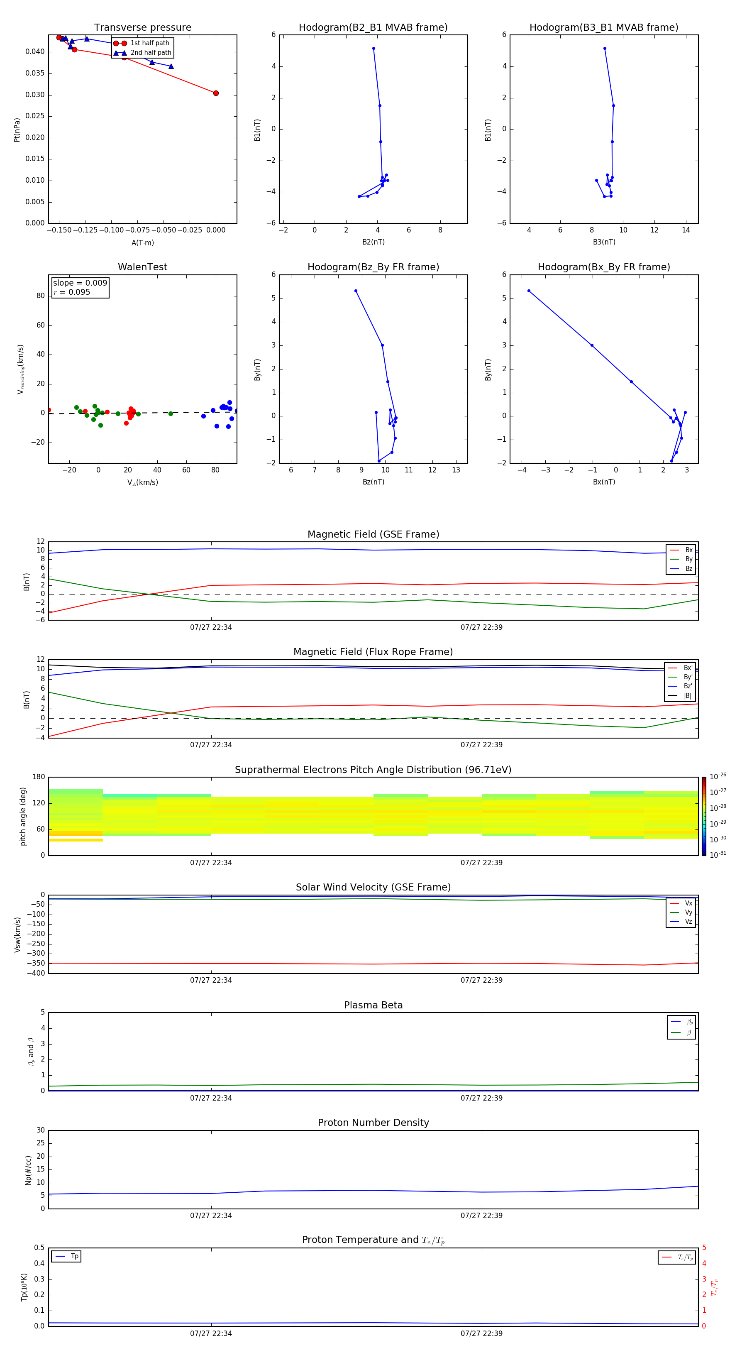Select the 10^-26 colorbar tick label
747x1370 pixels.
pyautogui.click(x=718, y=776)
